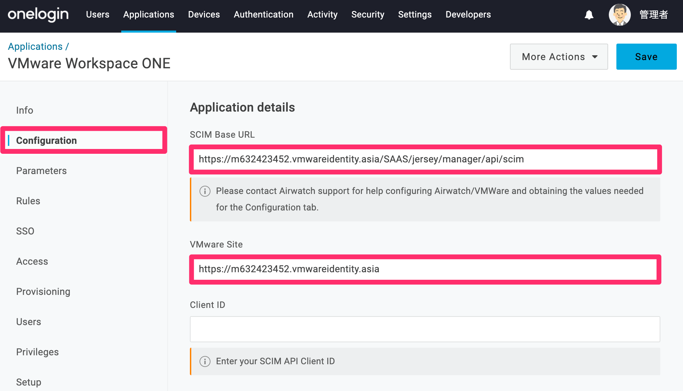Click the Airwatch support help message
Screen dimensions: 683x391
(x=430, y=199)
